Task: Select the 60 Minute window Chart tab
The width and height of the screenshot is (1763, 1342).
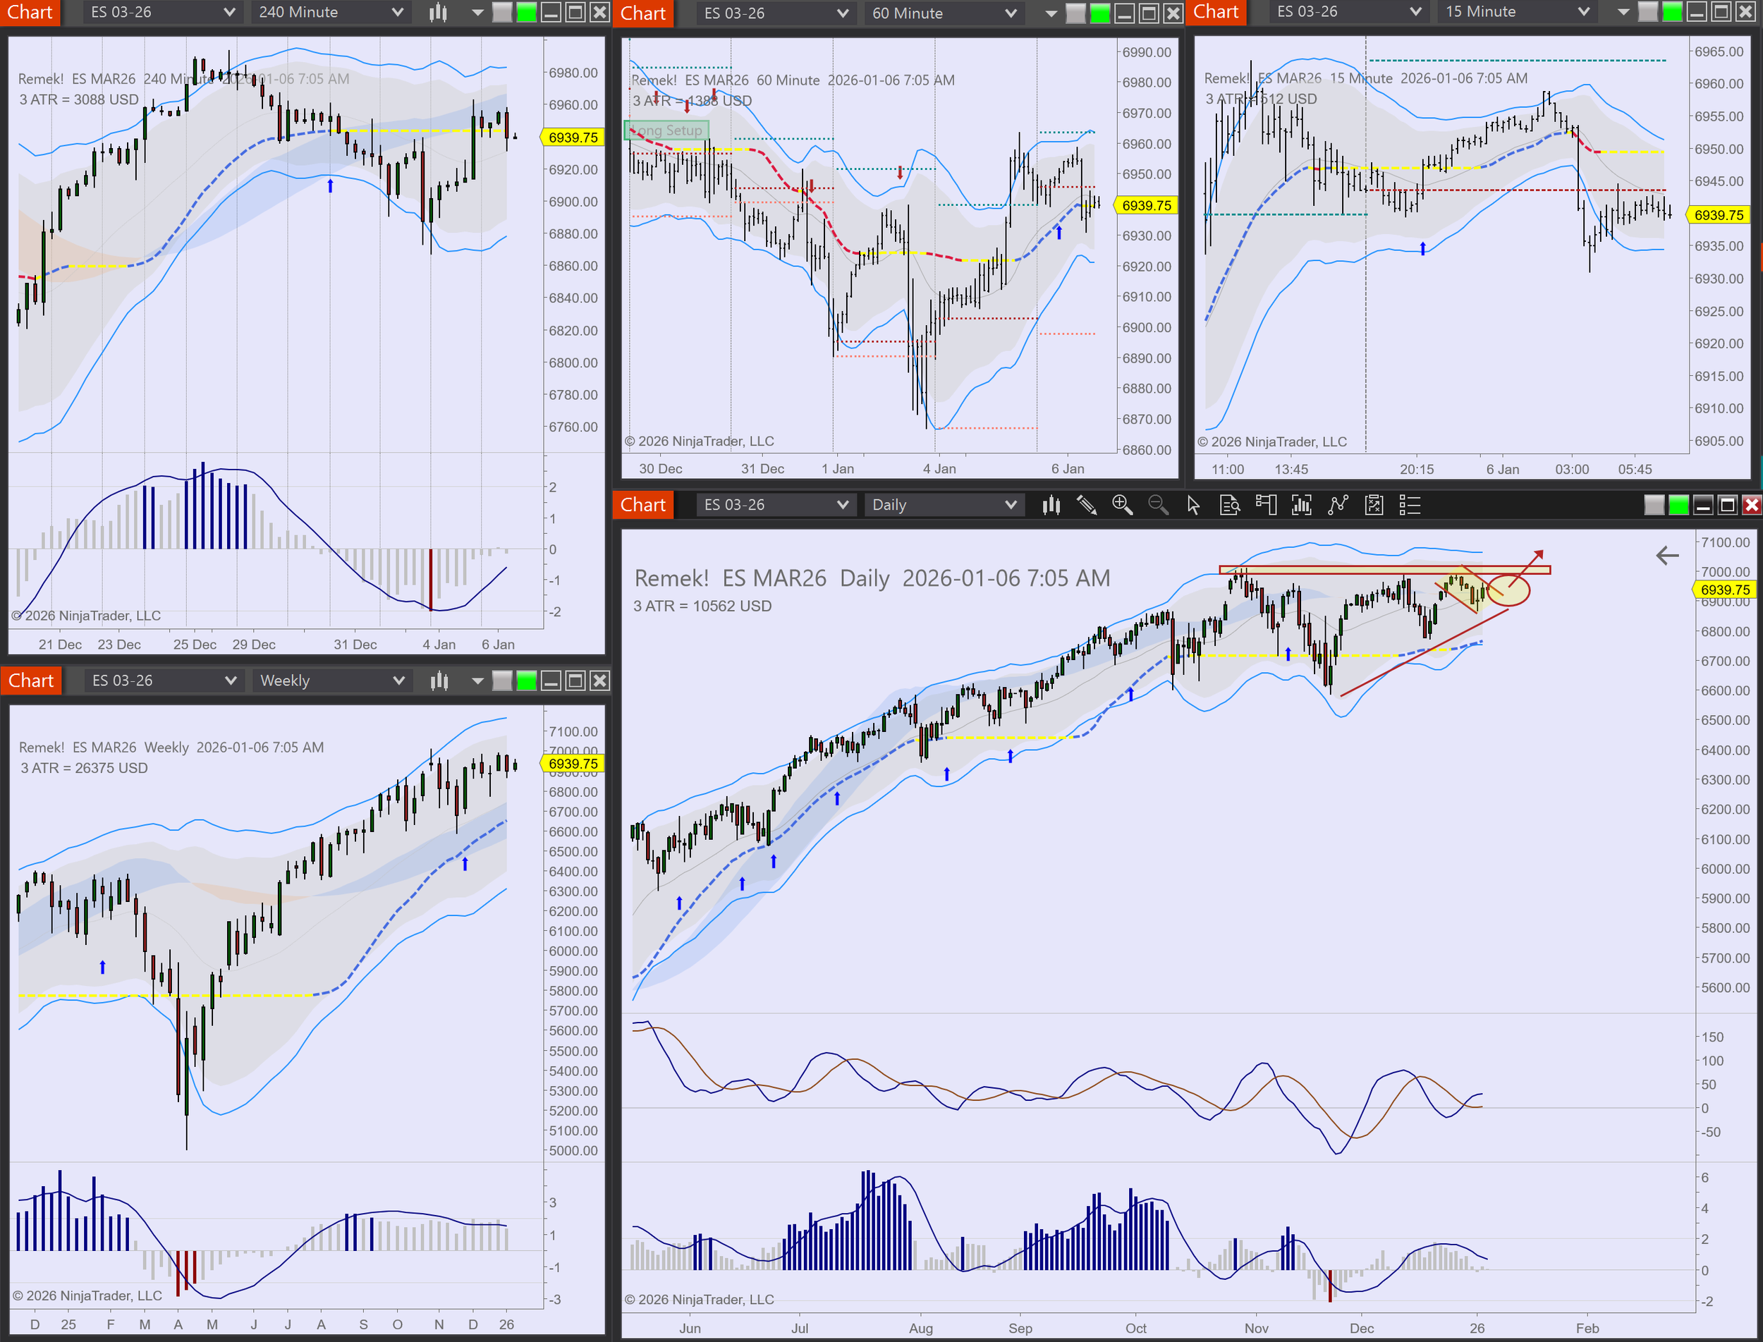Action: click(x=643, y=13)
